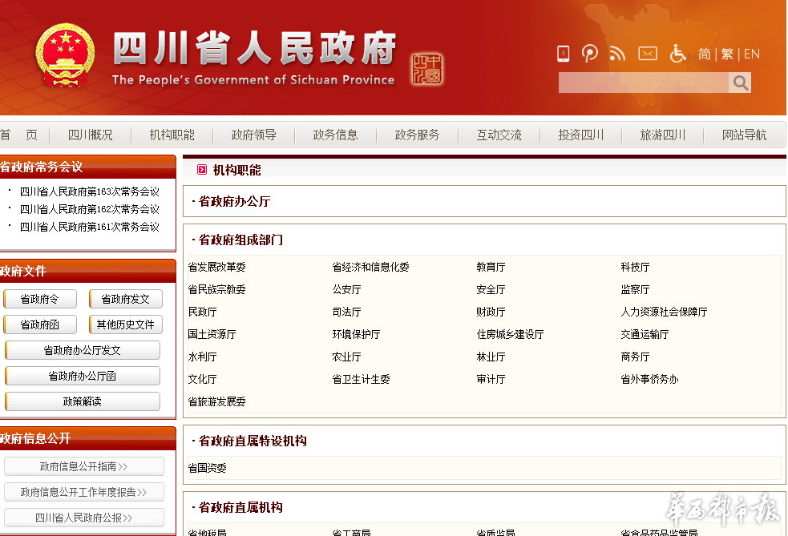Viewport: 788px width, 536px height.
Task: Open the 机构职能 navigation item
Action: [x=172, y=135]
